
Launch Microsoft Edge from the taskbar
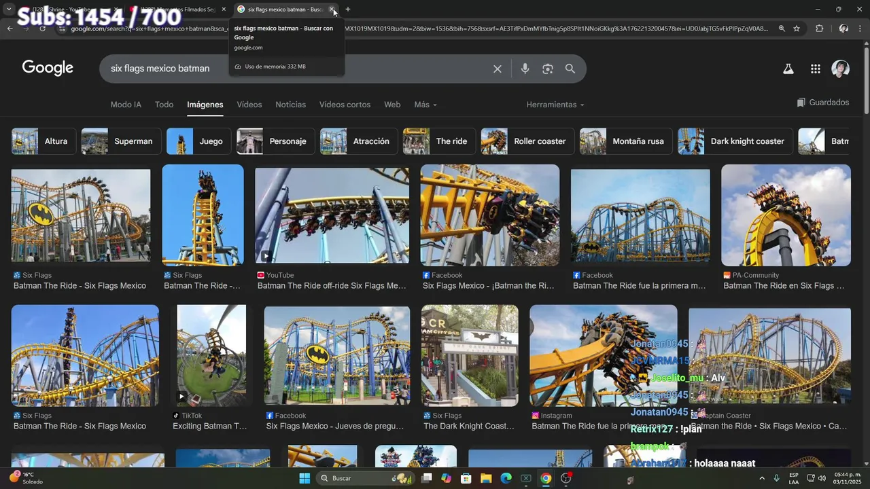pyautogui.click(x=506, y=478)
